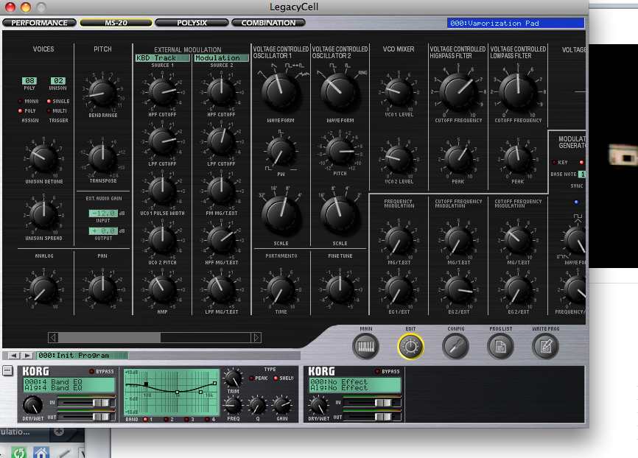Viewport: 638px width, 458px height.
Task: Switch to the COMBINATION tab
Action: pos(268,23)
